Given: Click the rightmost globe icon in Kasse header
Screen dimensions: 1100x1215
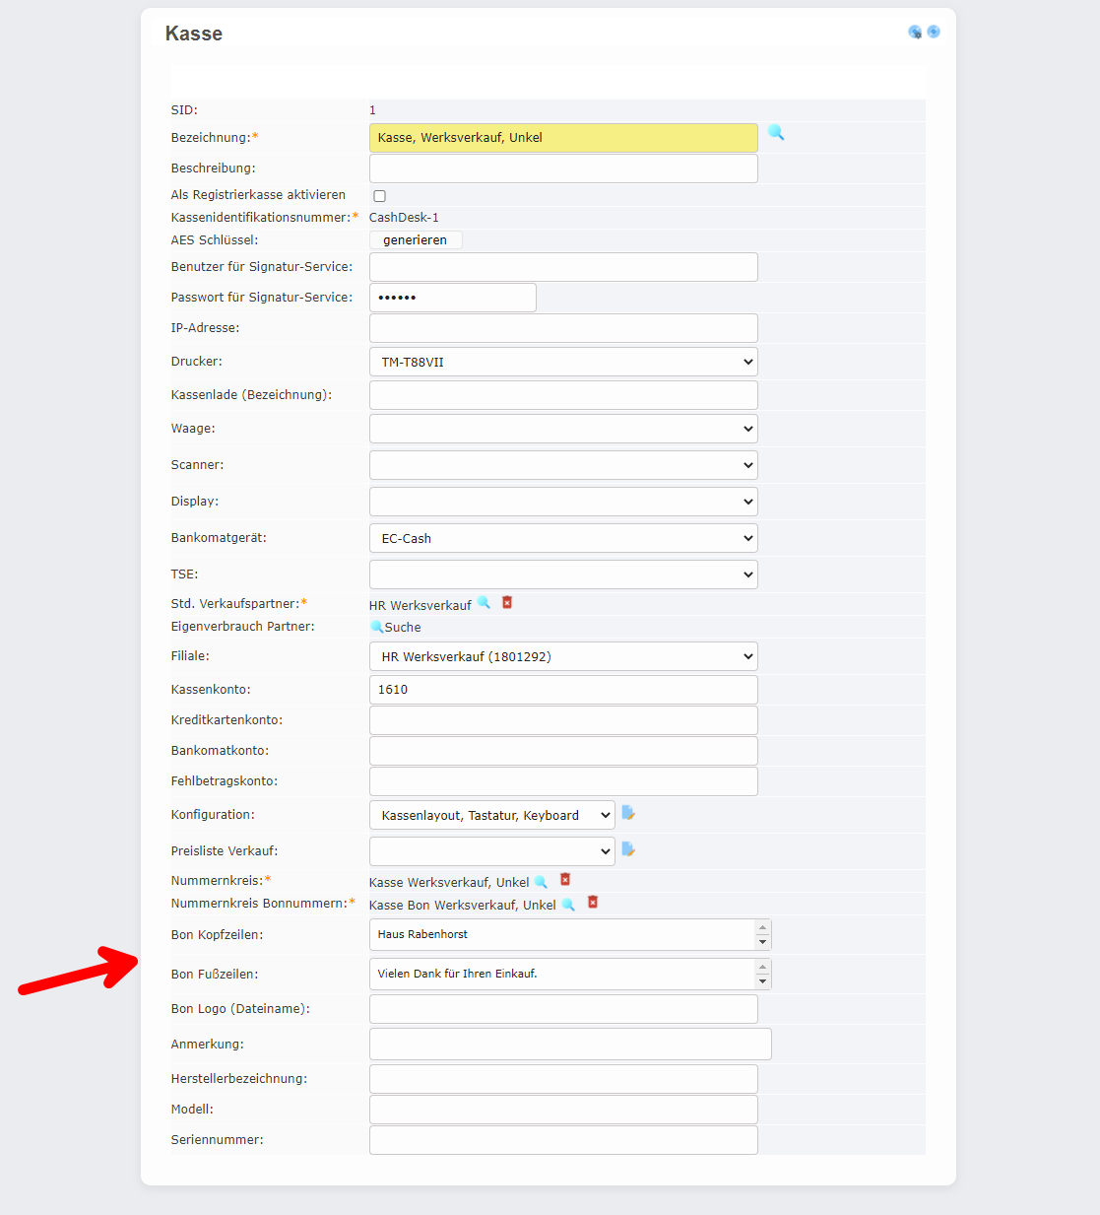Looking at the screenshot, I should click(x=934, y=32).
